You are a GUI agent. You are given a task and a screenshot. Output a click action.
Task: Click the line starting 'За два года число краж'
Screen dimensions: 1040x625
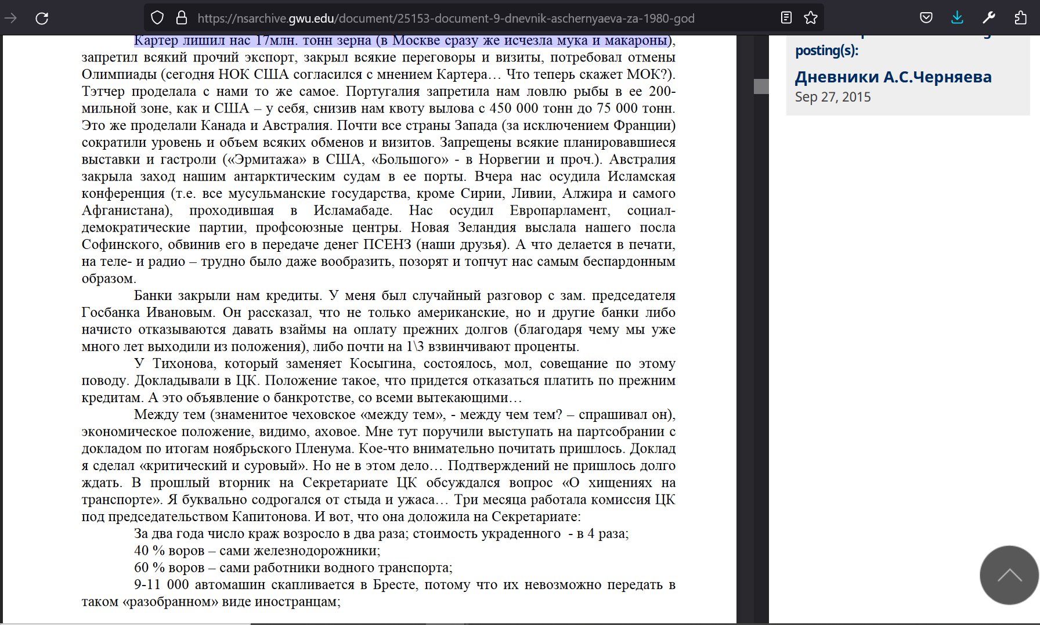[x=381, y=533]
